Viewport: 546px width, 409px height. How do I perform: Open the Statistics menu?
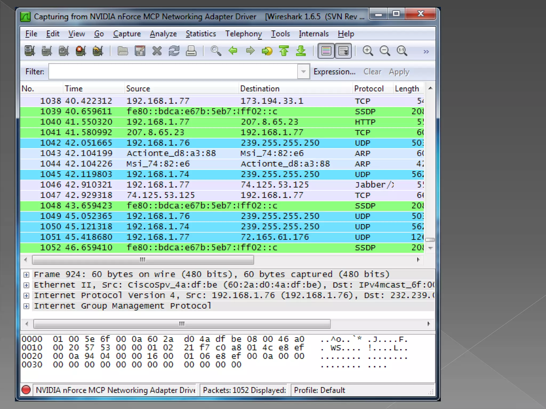point(200,34)
